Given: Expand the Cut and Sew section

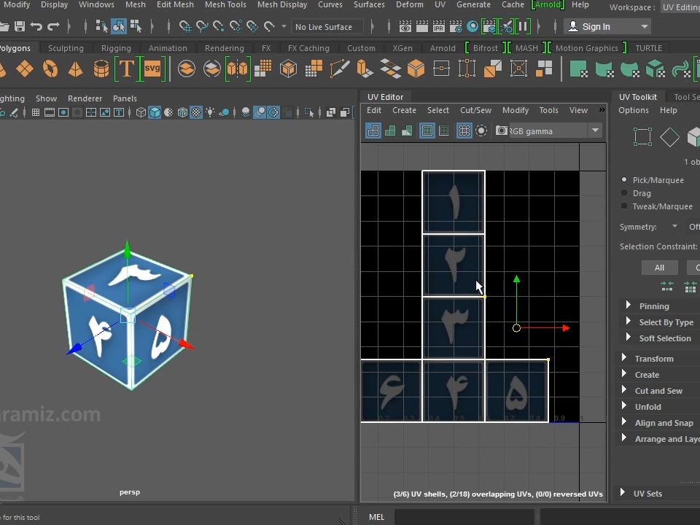Looking at the screenshot, I should tap(624, 390).
